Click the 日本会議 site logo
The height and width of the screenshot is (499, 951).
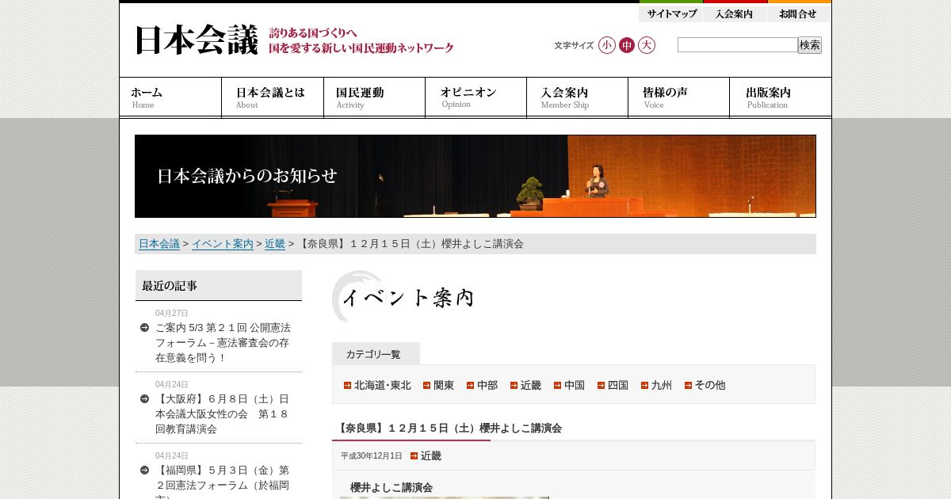[x=196, y=40]
